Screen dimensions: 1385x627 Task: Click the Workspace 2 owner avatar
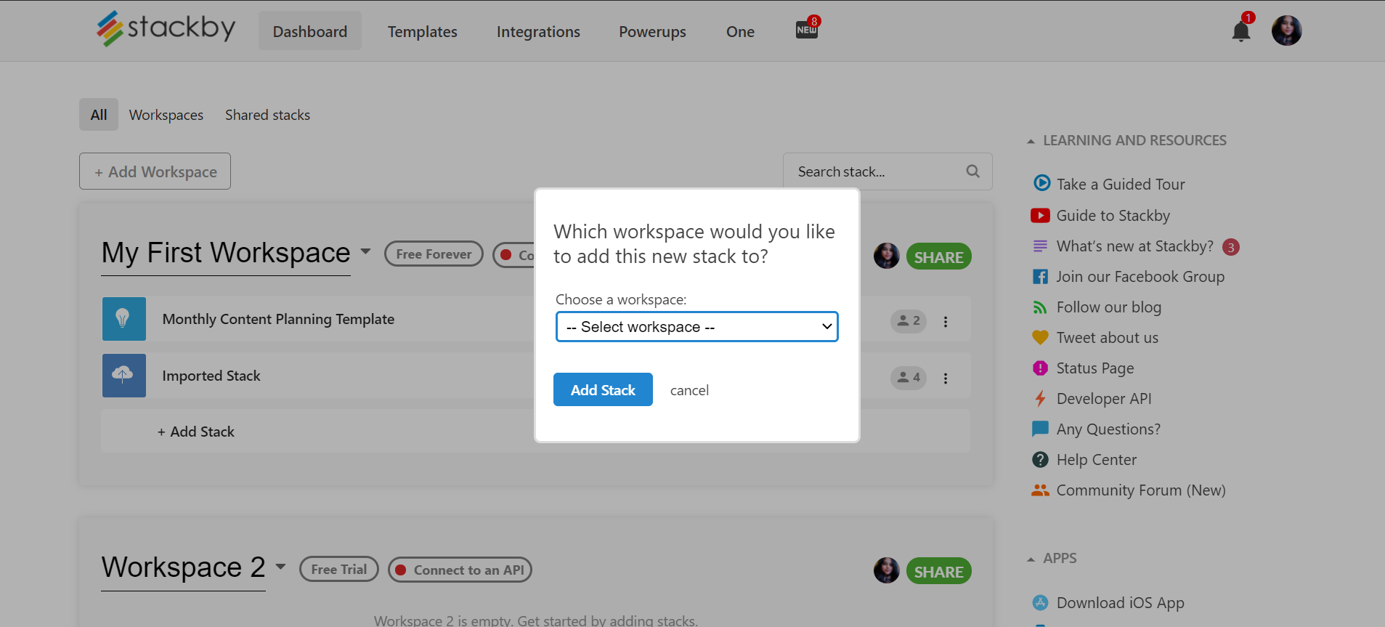(886, 570)
